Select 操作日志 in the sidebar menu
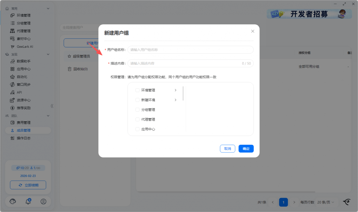This screenshot has height=212, width=358. [x=23, y=138]
